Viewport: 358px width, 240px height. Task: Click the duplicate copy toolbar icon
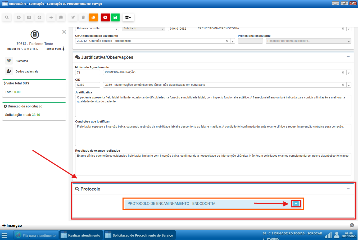[61, 17]
